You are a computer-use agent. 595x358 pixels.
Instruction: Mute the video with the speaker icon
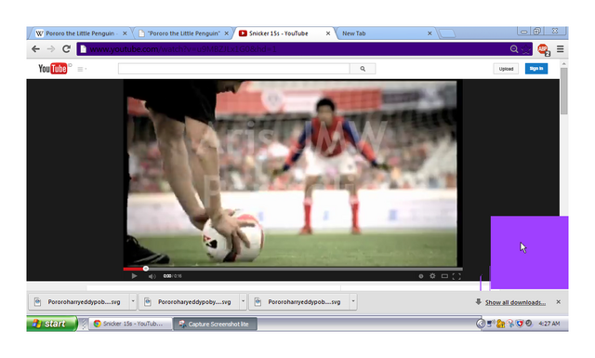pos(152,276)
